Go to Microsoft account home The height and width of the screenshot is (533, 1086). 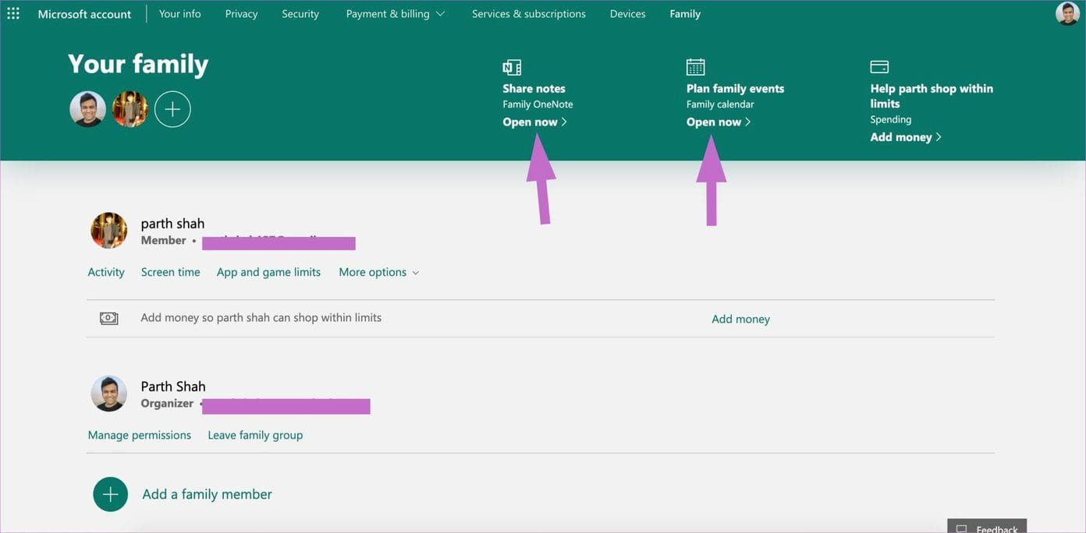(x=84, y=14)
